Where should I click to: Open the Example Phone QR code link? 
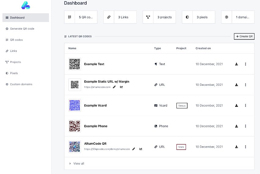[x=96, y=126]
